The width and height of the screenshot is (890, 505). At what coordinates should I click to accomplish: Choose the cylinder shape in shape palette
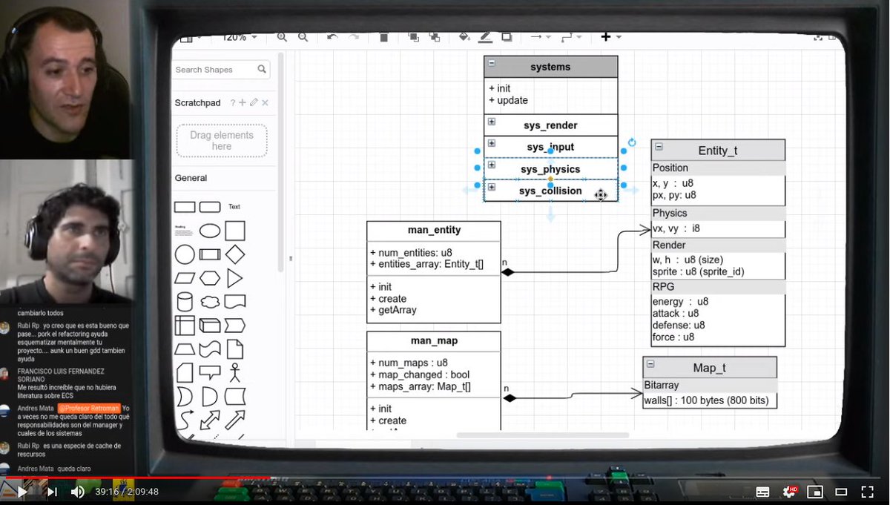click(x=185, y=302)
